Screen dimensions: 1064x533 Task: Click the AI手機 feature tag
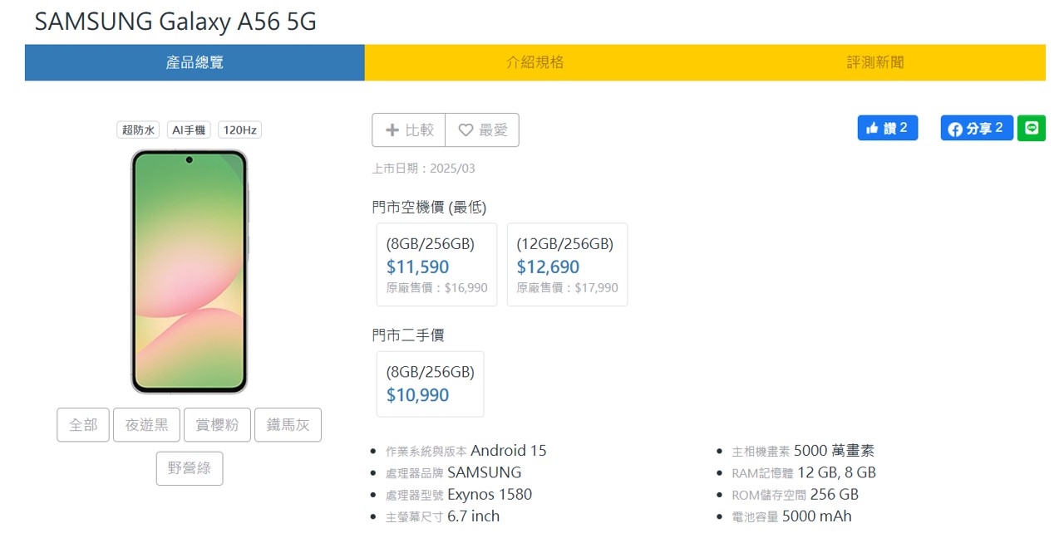click(x=190, y=130)
